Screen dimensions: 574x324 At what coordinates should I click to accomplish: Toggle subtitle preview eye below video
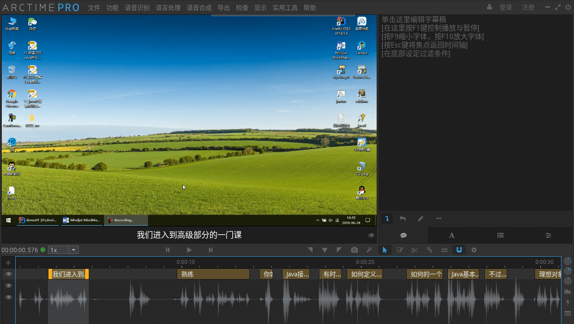point(371,235)
